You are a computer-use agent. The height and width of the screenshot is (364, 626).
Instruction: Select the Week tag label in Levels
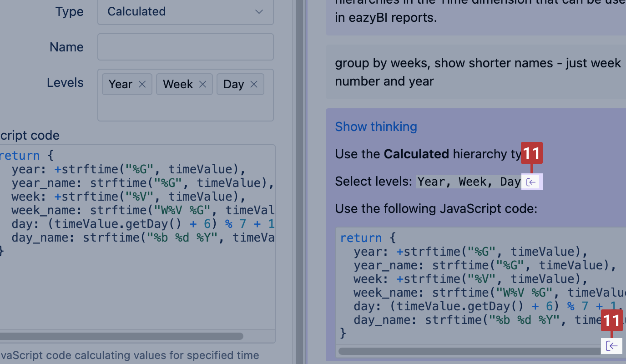pos(178,84)
